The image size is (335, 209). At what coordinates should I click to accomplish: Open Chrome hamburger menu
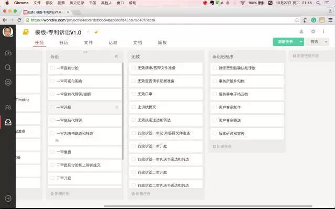coord(330,20)
